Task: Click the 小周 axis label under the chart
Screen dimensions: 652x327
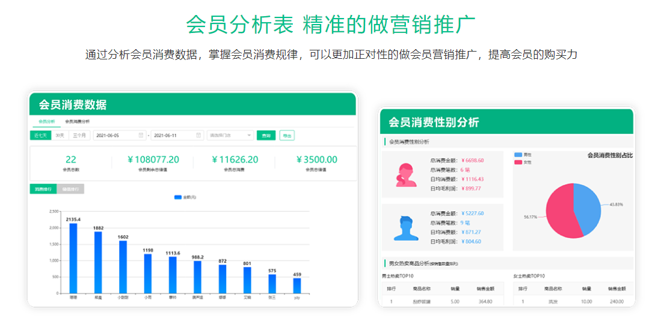Action: [x=148, y=298]
